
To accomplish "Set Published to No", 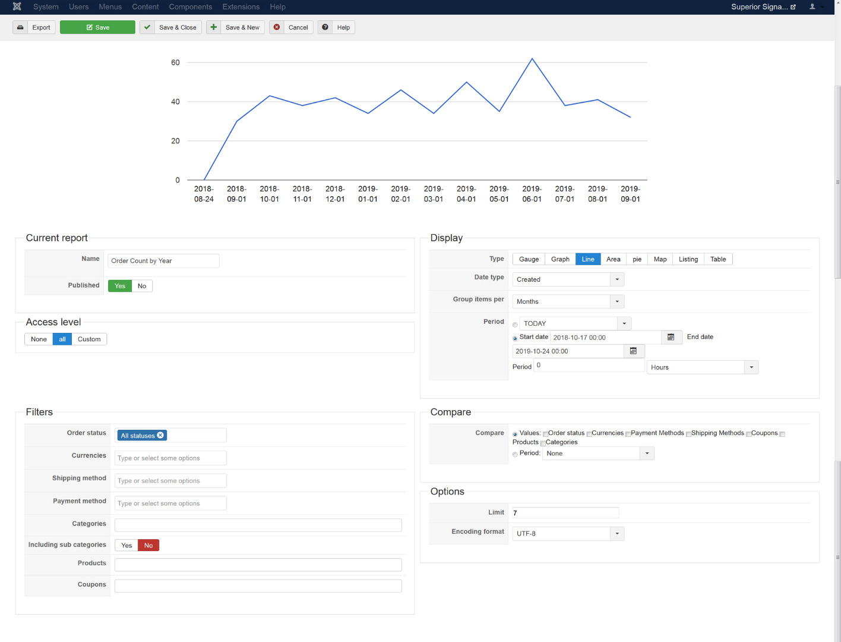I will click(142, 286).
